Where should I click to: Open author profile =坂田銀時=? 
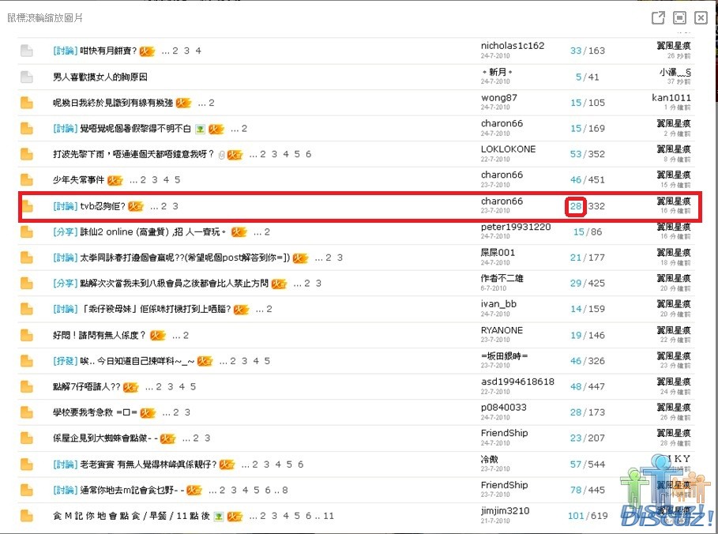(x=504, y=355)
